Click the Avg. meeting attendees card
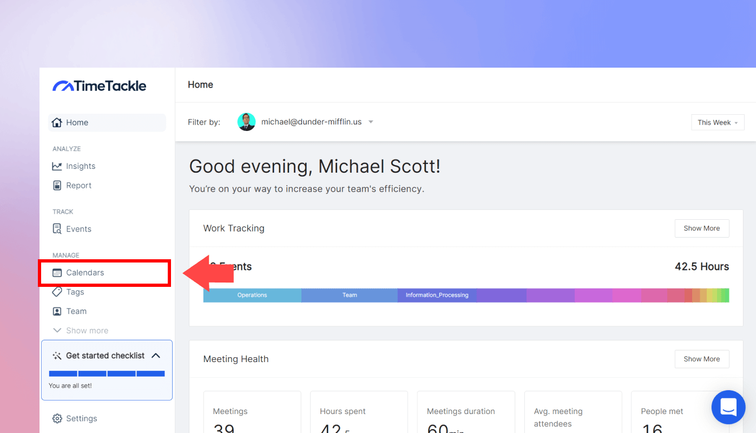756x433 pixels. pos(573,412)
